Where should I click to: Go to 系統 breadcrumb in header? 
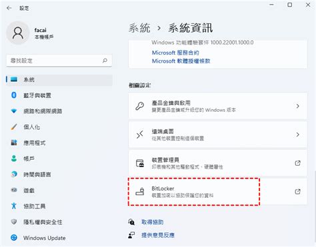pos(139,28)
